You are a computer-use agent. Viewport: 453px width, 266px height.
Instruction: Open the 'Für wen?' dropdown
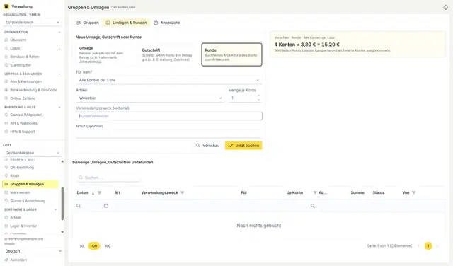169,80
